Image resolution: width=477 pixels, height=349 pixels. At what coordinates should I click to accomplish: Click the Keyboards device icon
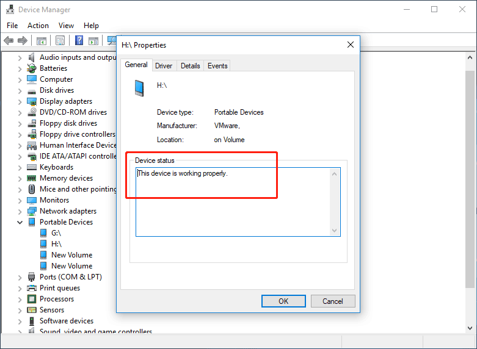32,167
